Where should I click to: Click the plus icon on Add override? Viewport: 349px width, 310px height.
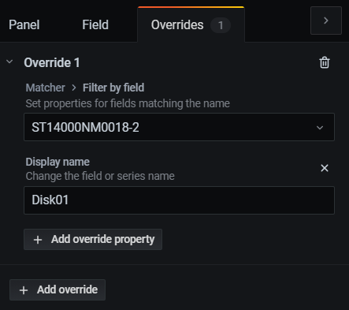(x=24, y=290)
